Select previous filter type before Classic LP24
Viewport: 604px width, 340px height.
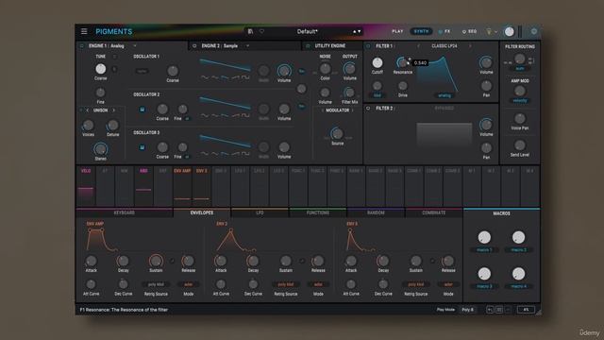point(418,46)
